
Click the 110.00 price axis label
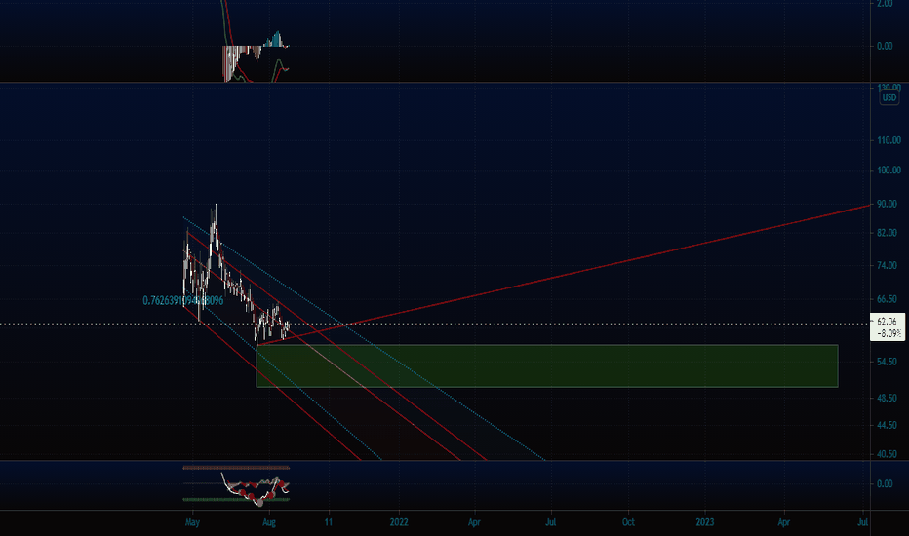[889, 140]
